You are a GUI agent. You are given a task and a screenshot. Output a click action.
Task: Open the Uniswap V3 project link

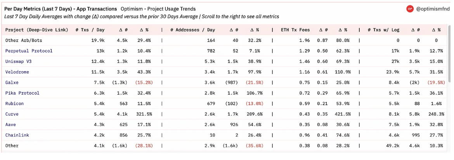click(17, 61)
